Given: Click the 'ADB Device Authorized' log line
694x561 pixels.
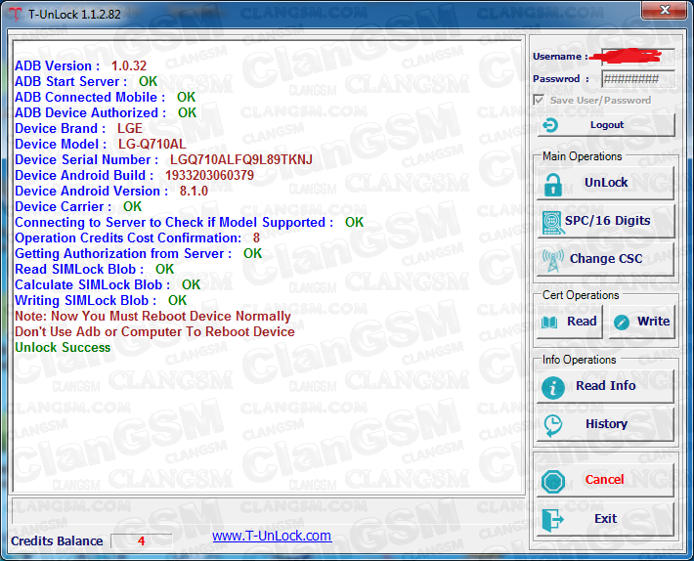Looking at the screenshot, I should point(106,112).
